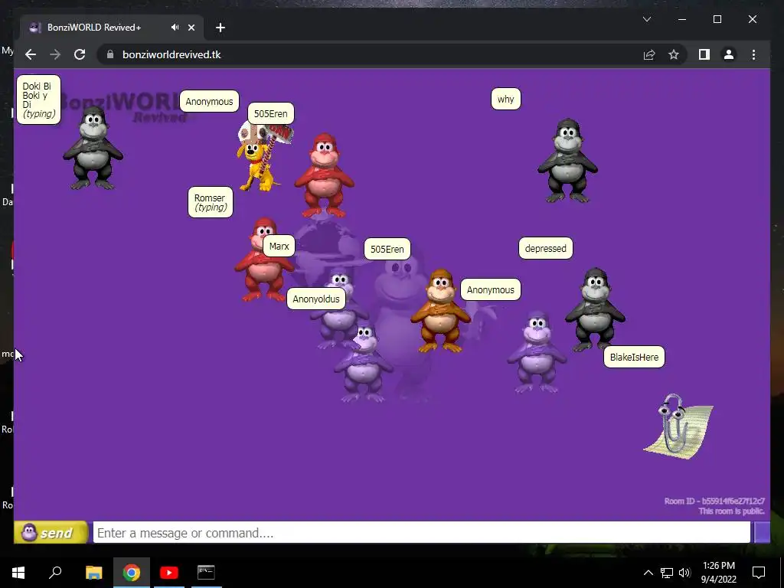
Task: Bookmark this tab with the star icon
Action: [x=674, y=54]
